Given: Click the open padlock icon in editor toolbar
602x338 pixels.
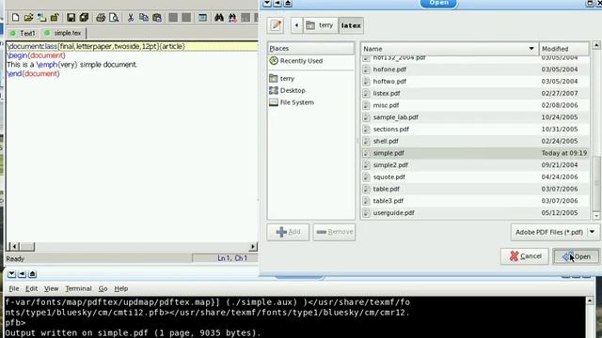Looking at the screenshot, I should (55, 17).
